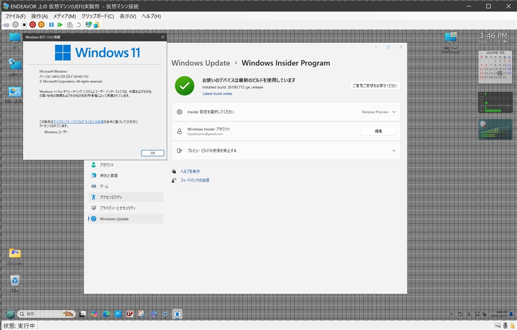
Task: Open the Latest build notes link
Action: [217, 94]
